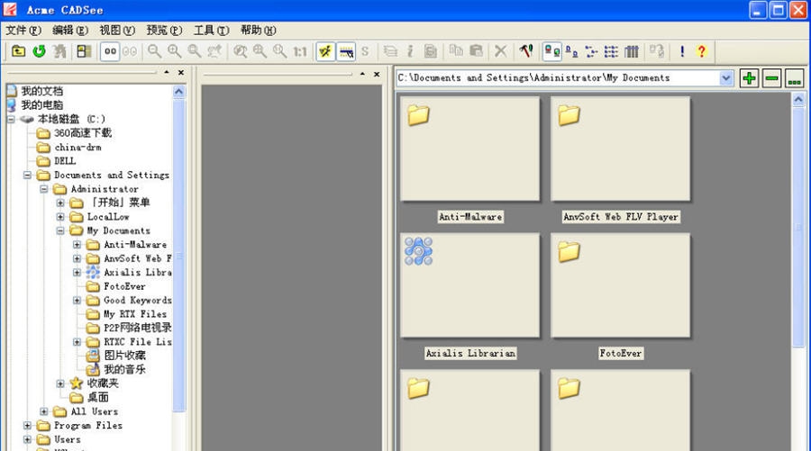This screenshot has height=451, width=811.
Task: Click the zoom out magnifier icon
Action: 154,51
